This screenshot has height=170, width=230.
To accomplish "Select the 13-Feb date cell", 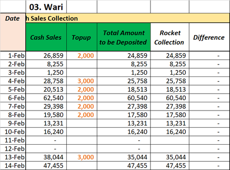I will click(13, 157).
